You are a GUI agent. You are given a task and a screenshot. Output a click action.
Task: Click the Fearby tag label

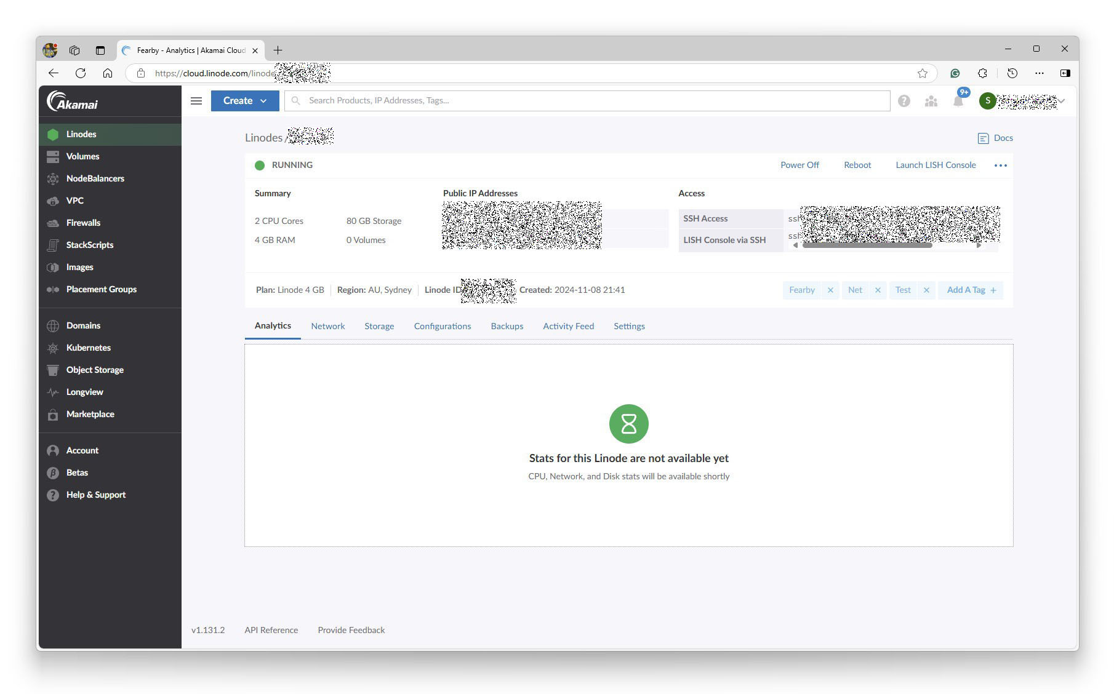point(802,290)
